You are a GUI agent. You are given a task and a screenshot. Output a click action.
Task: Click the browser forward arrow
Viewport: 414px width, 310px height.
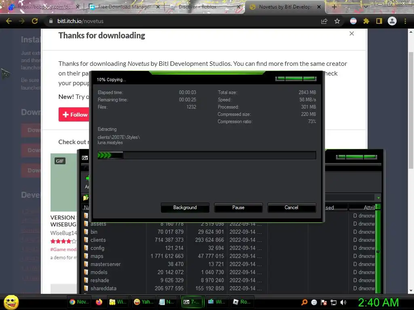(x=22, y=21)
